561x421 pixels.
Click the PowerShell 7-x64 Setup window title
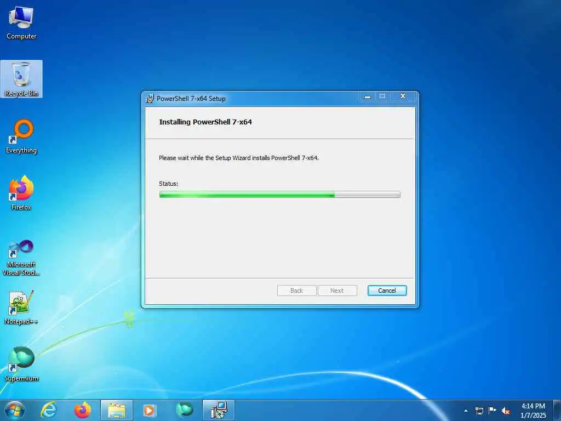[191, 99]
